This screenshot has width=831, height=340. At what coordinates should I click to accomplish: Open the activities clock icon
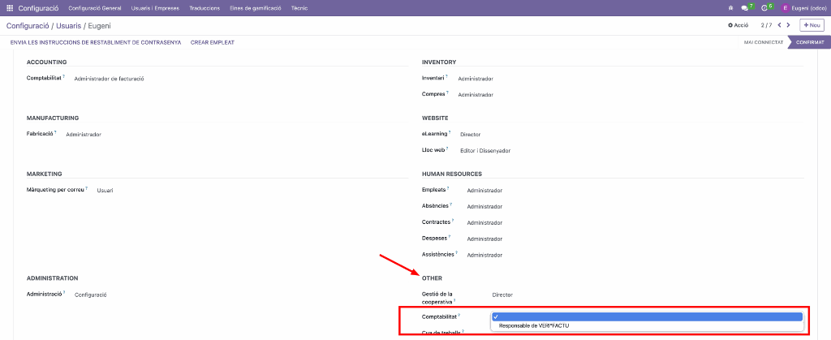(764, 7)
